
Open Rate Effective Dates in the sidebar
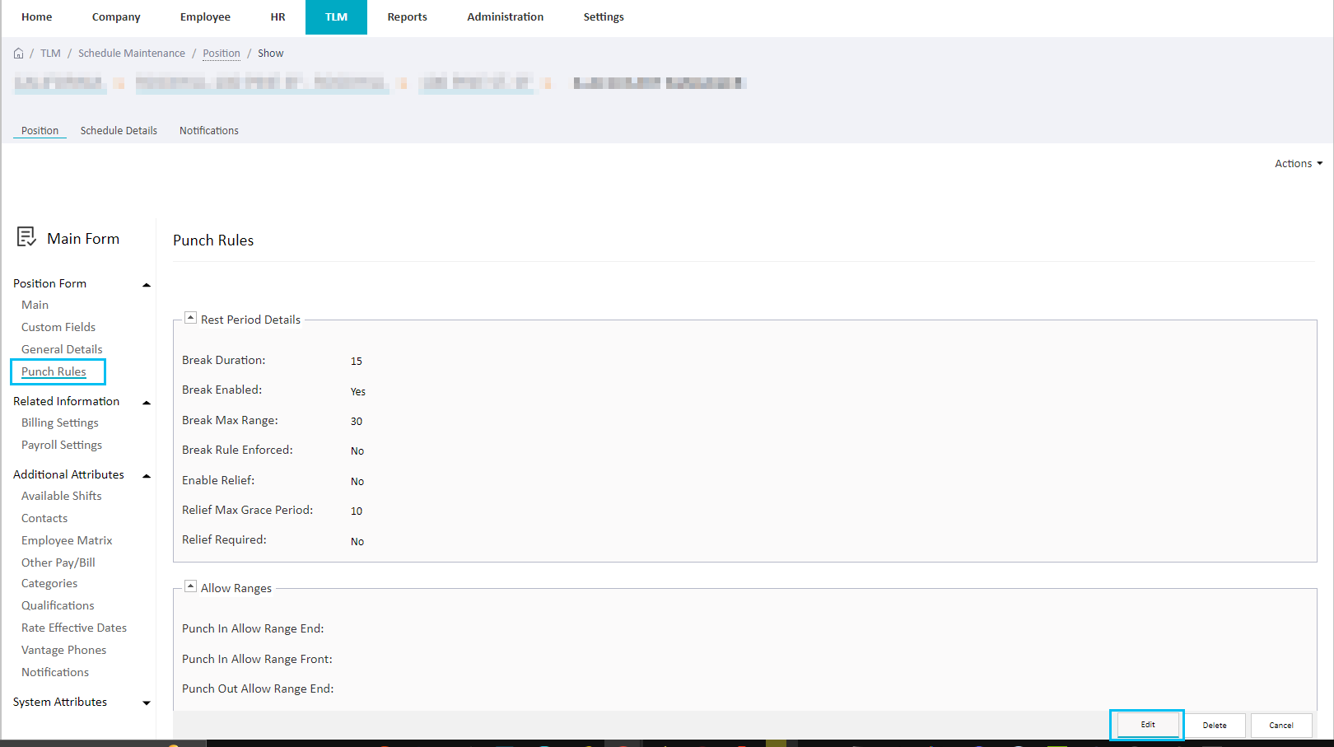click(74, 627)
